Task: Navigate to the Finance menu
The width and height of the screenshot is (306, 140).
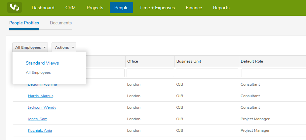Action: click(194, 8)
